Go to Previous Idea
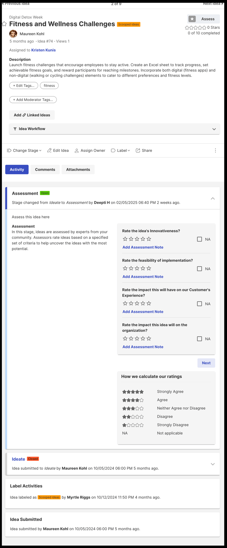Screen dimensions: 227x548 click(x=16, y=4)
